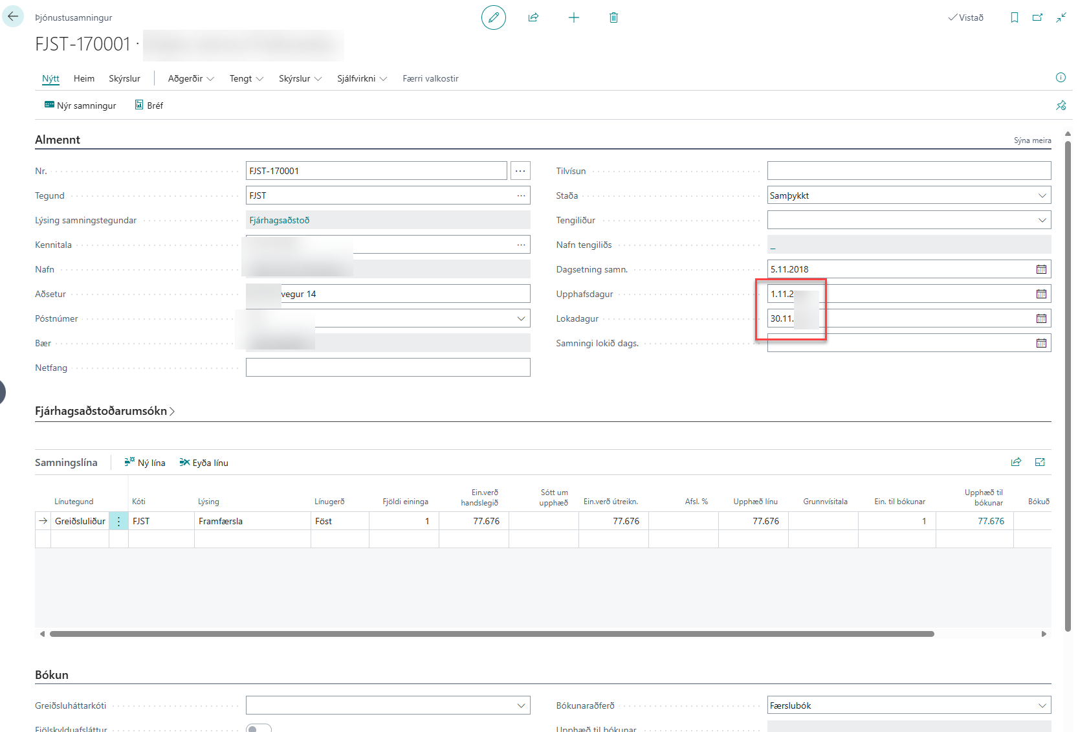The width and height of the screenshot is (1078, 732).
Task: Expand the Fjárhagsaðstoðarumsókn section
Action: click(x=105, y=411)
